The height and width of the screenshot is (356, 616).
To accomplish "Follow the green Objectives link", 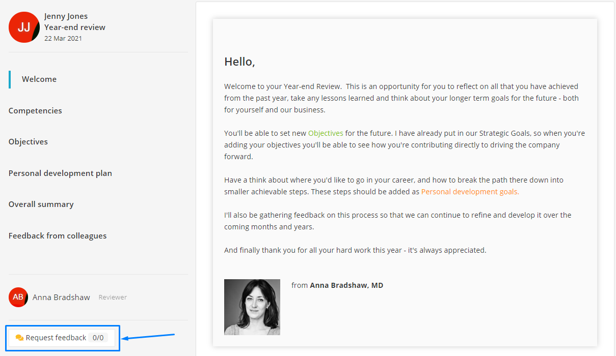I will pyautogui.click(x=326, y=133).
